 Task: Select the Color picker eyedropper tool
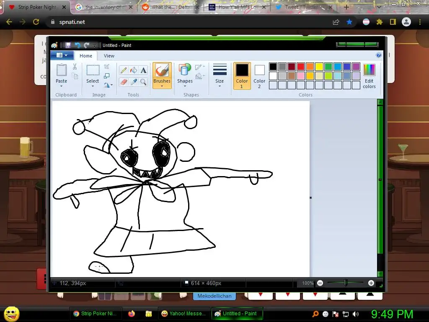pyautogui.click(x=134, y=82)
